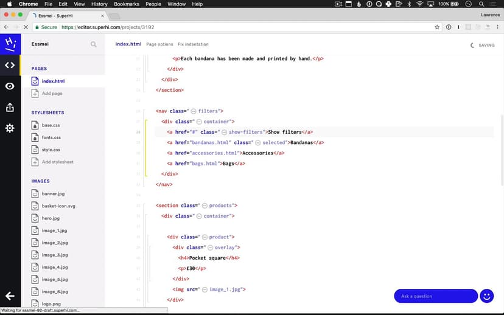Image resolution: width=504 pixels, height=315 pixels.
Task: Open the preview eye icon
Action: point(10,86)
